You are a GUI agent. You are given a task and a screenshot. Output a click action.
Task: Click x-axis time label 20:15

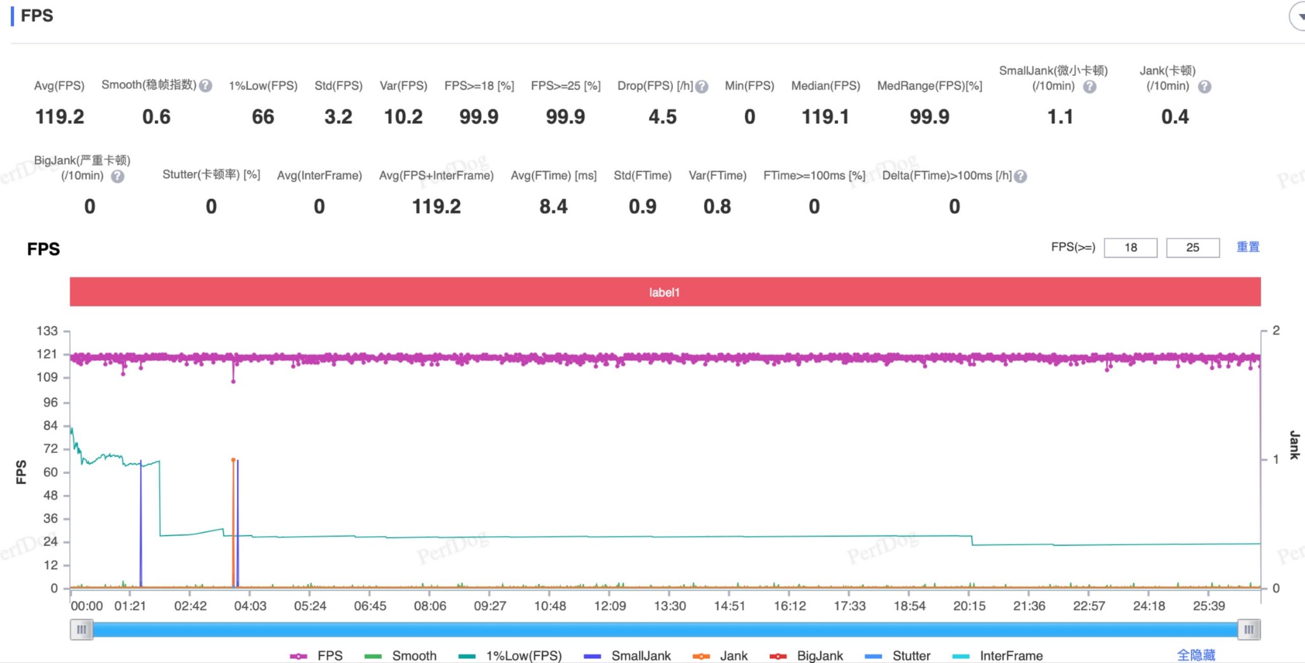point(970,606)
